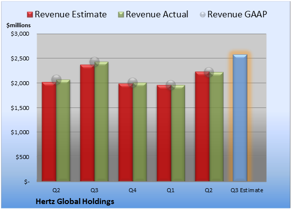Select the red estimate bar for Q4

pyautogui.click(x=126, y=132)
